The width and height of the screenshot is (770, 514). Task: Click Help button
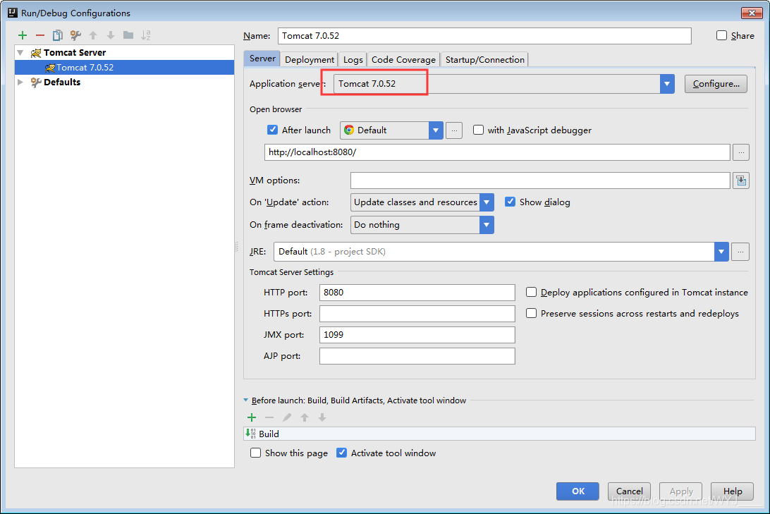[732, 491]
